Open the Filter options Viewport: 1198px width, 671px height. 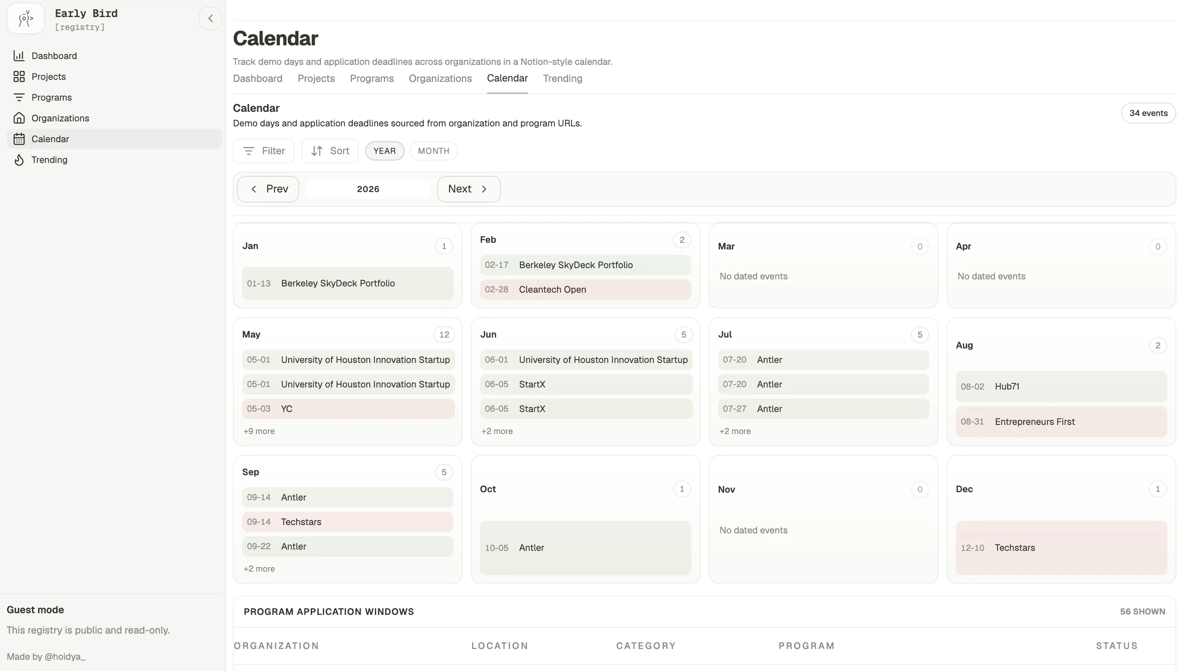coord(264,151)
